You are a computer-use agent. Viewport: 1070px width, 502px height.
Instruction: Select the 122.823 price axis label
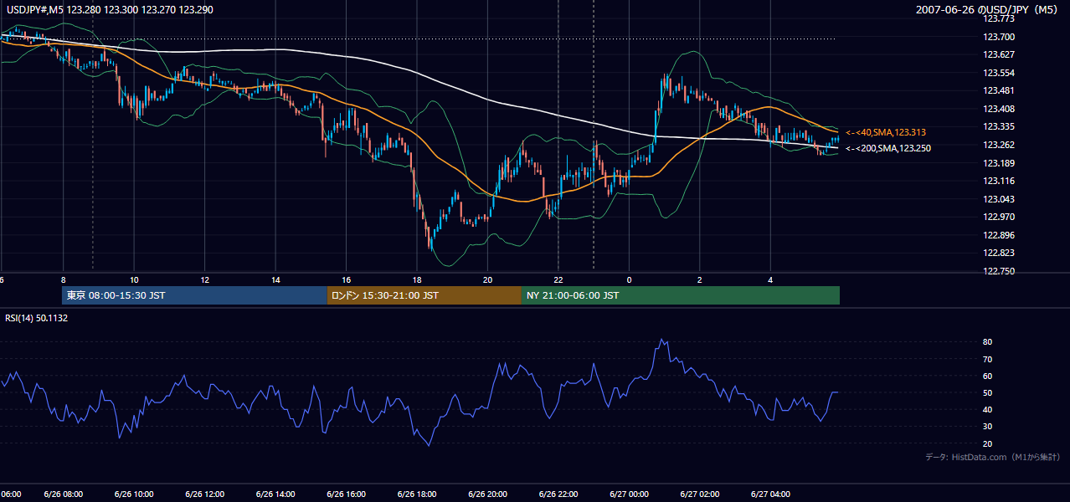(x=998, y=253)
